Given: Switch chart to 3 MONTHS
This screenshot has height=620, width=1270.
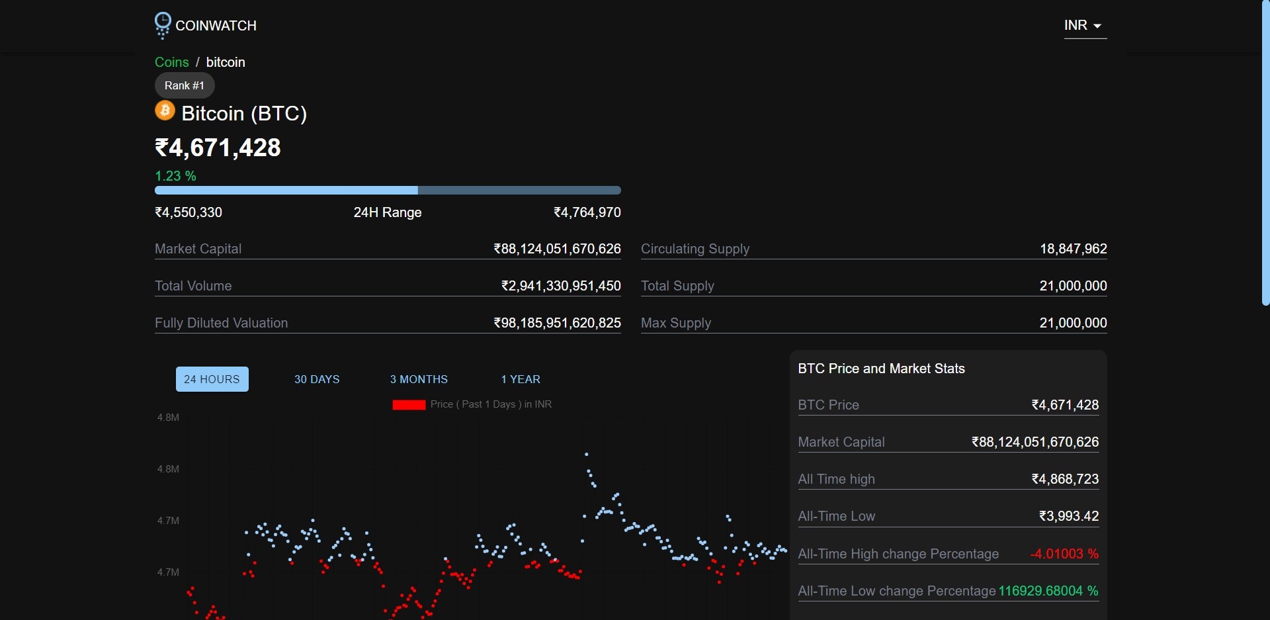Looking at the screenshot, I should (419, 379).
